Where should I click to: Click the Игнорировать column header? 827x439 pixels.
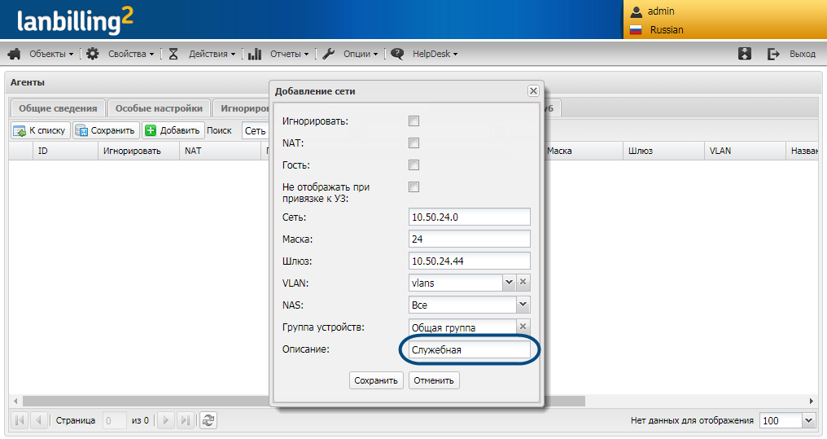[138, 151]
